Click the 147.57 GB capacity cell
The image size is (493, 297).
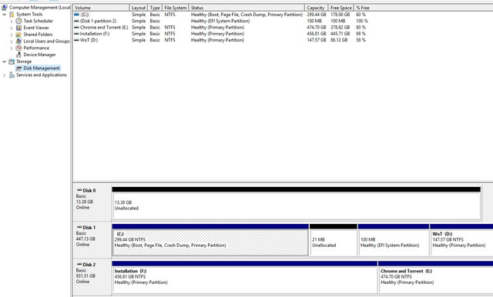(317, 40)
